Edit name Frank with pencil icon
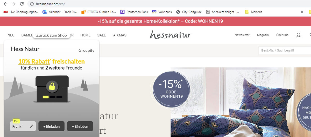311x137 pixels. click(32, 126)
